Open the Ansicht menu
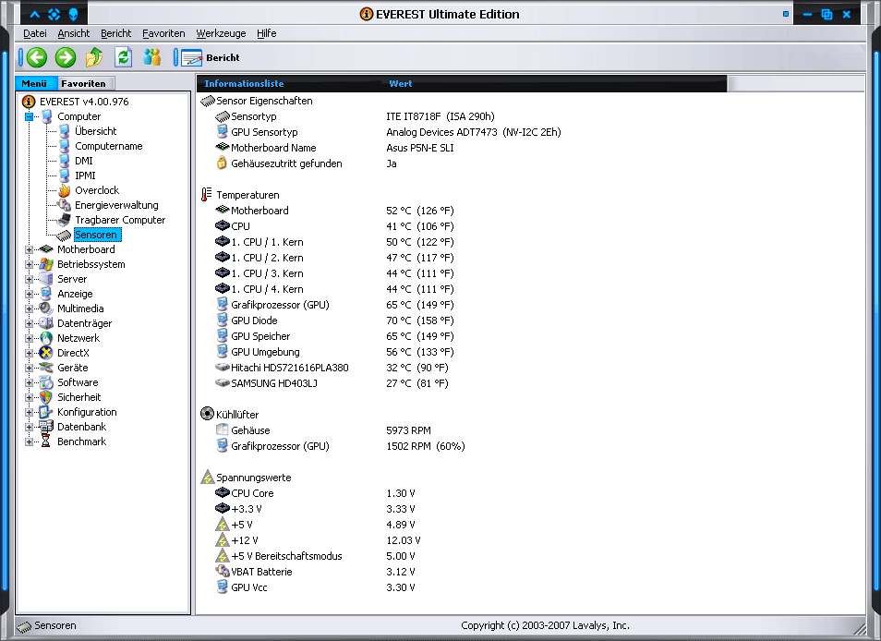Image resolution: width=881 pixels, height=641 pixels. (x=74, y=33)
